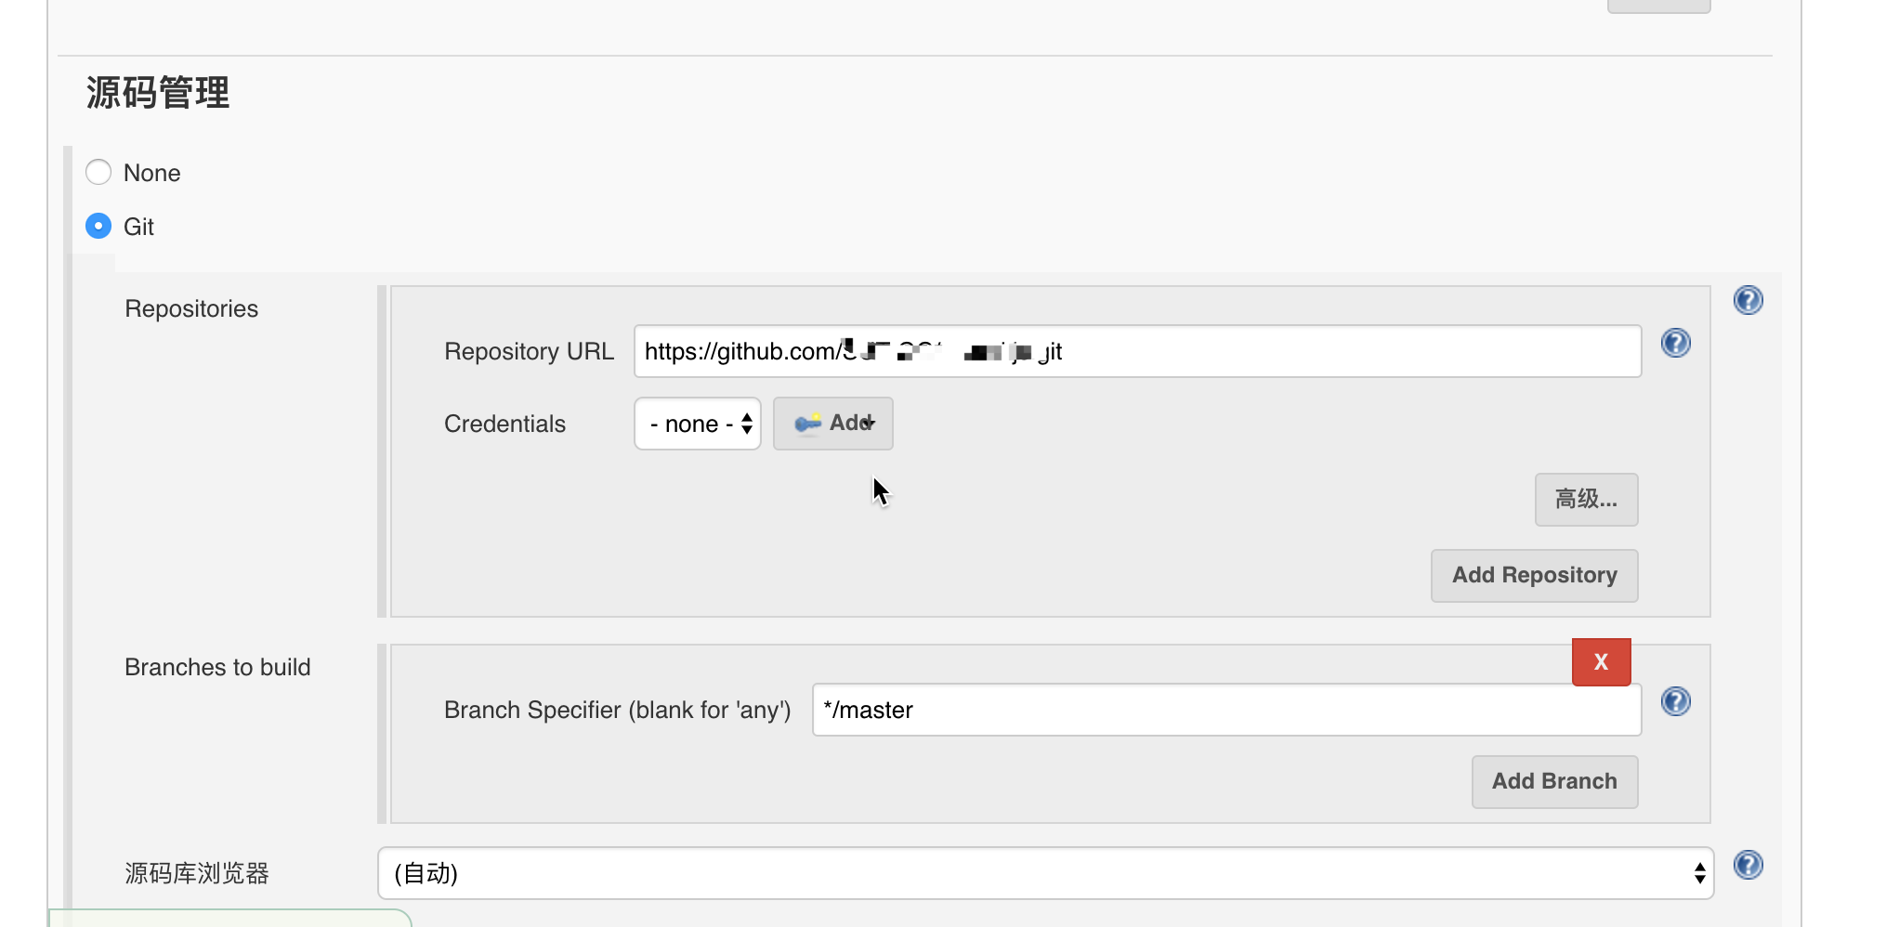Open the Credentials none dropdown

tap(698, 424)
